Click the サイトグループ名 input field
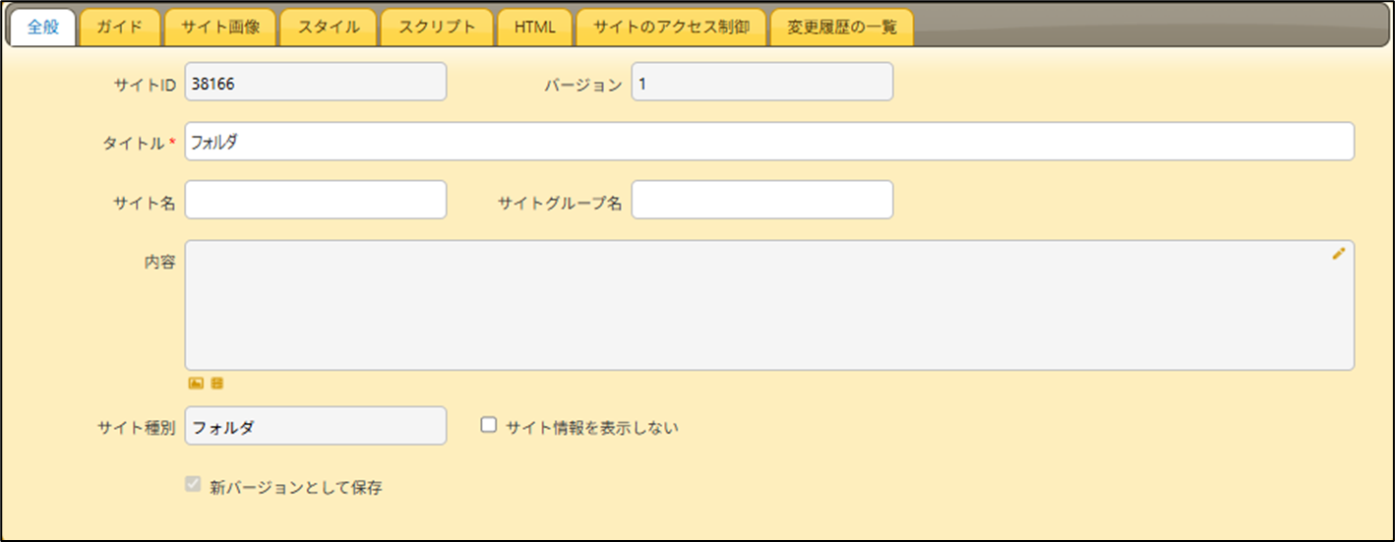 (761, 201)
